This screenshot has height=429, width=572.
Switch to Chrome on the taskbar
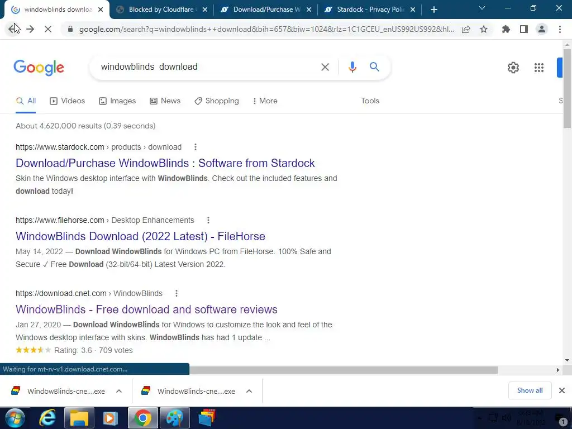(x=142, y=418)
